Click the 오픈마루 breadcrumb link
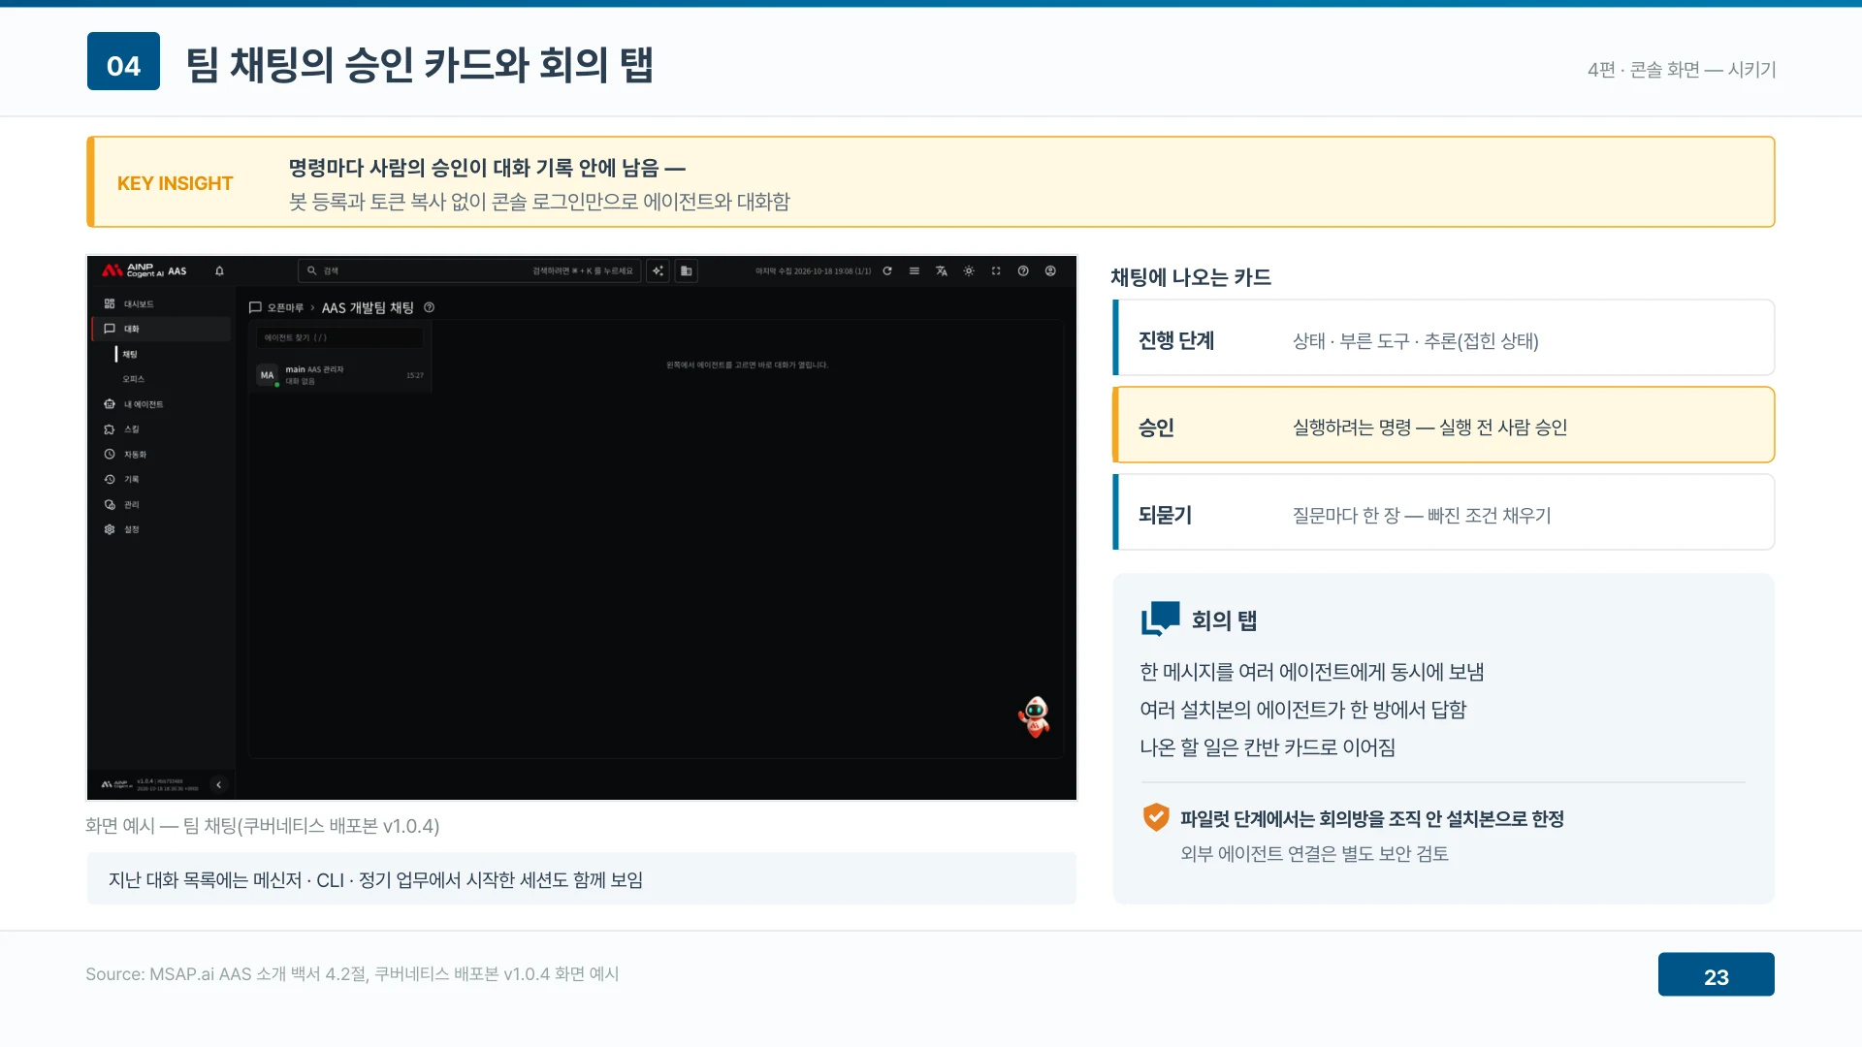 [x=285, y=307]
